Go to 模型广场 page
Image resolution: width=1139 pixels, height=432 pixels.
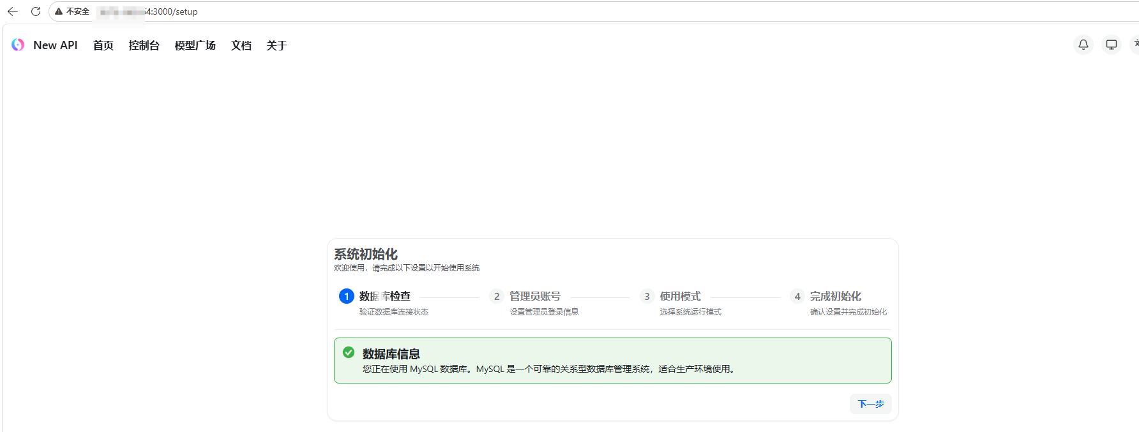(195, 45)
